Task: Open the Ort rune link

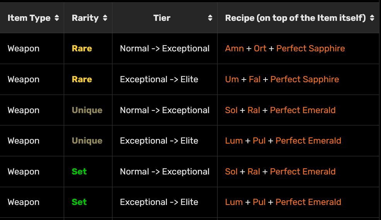Action: coord(260,49)
